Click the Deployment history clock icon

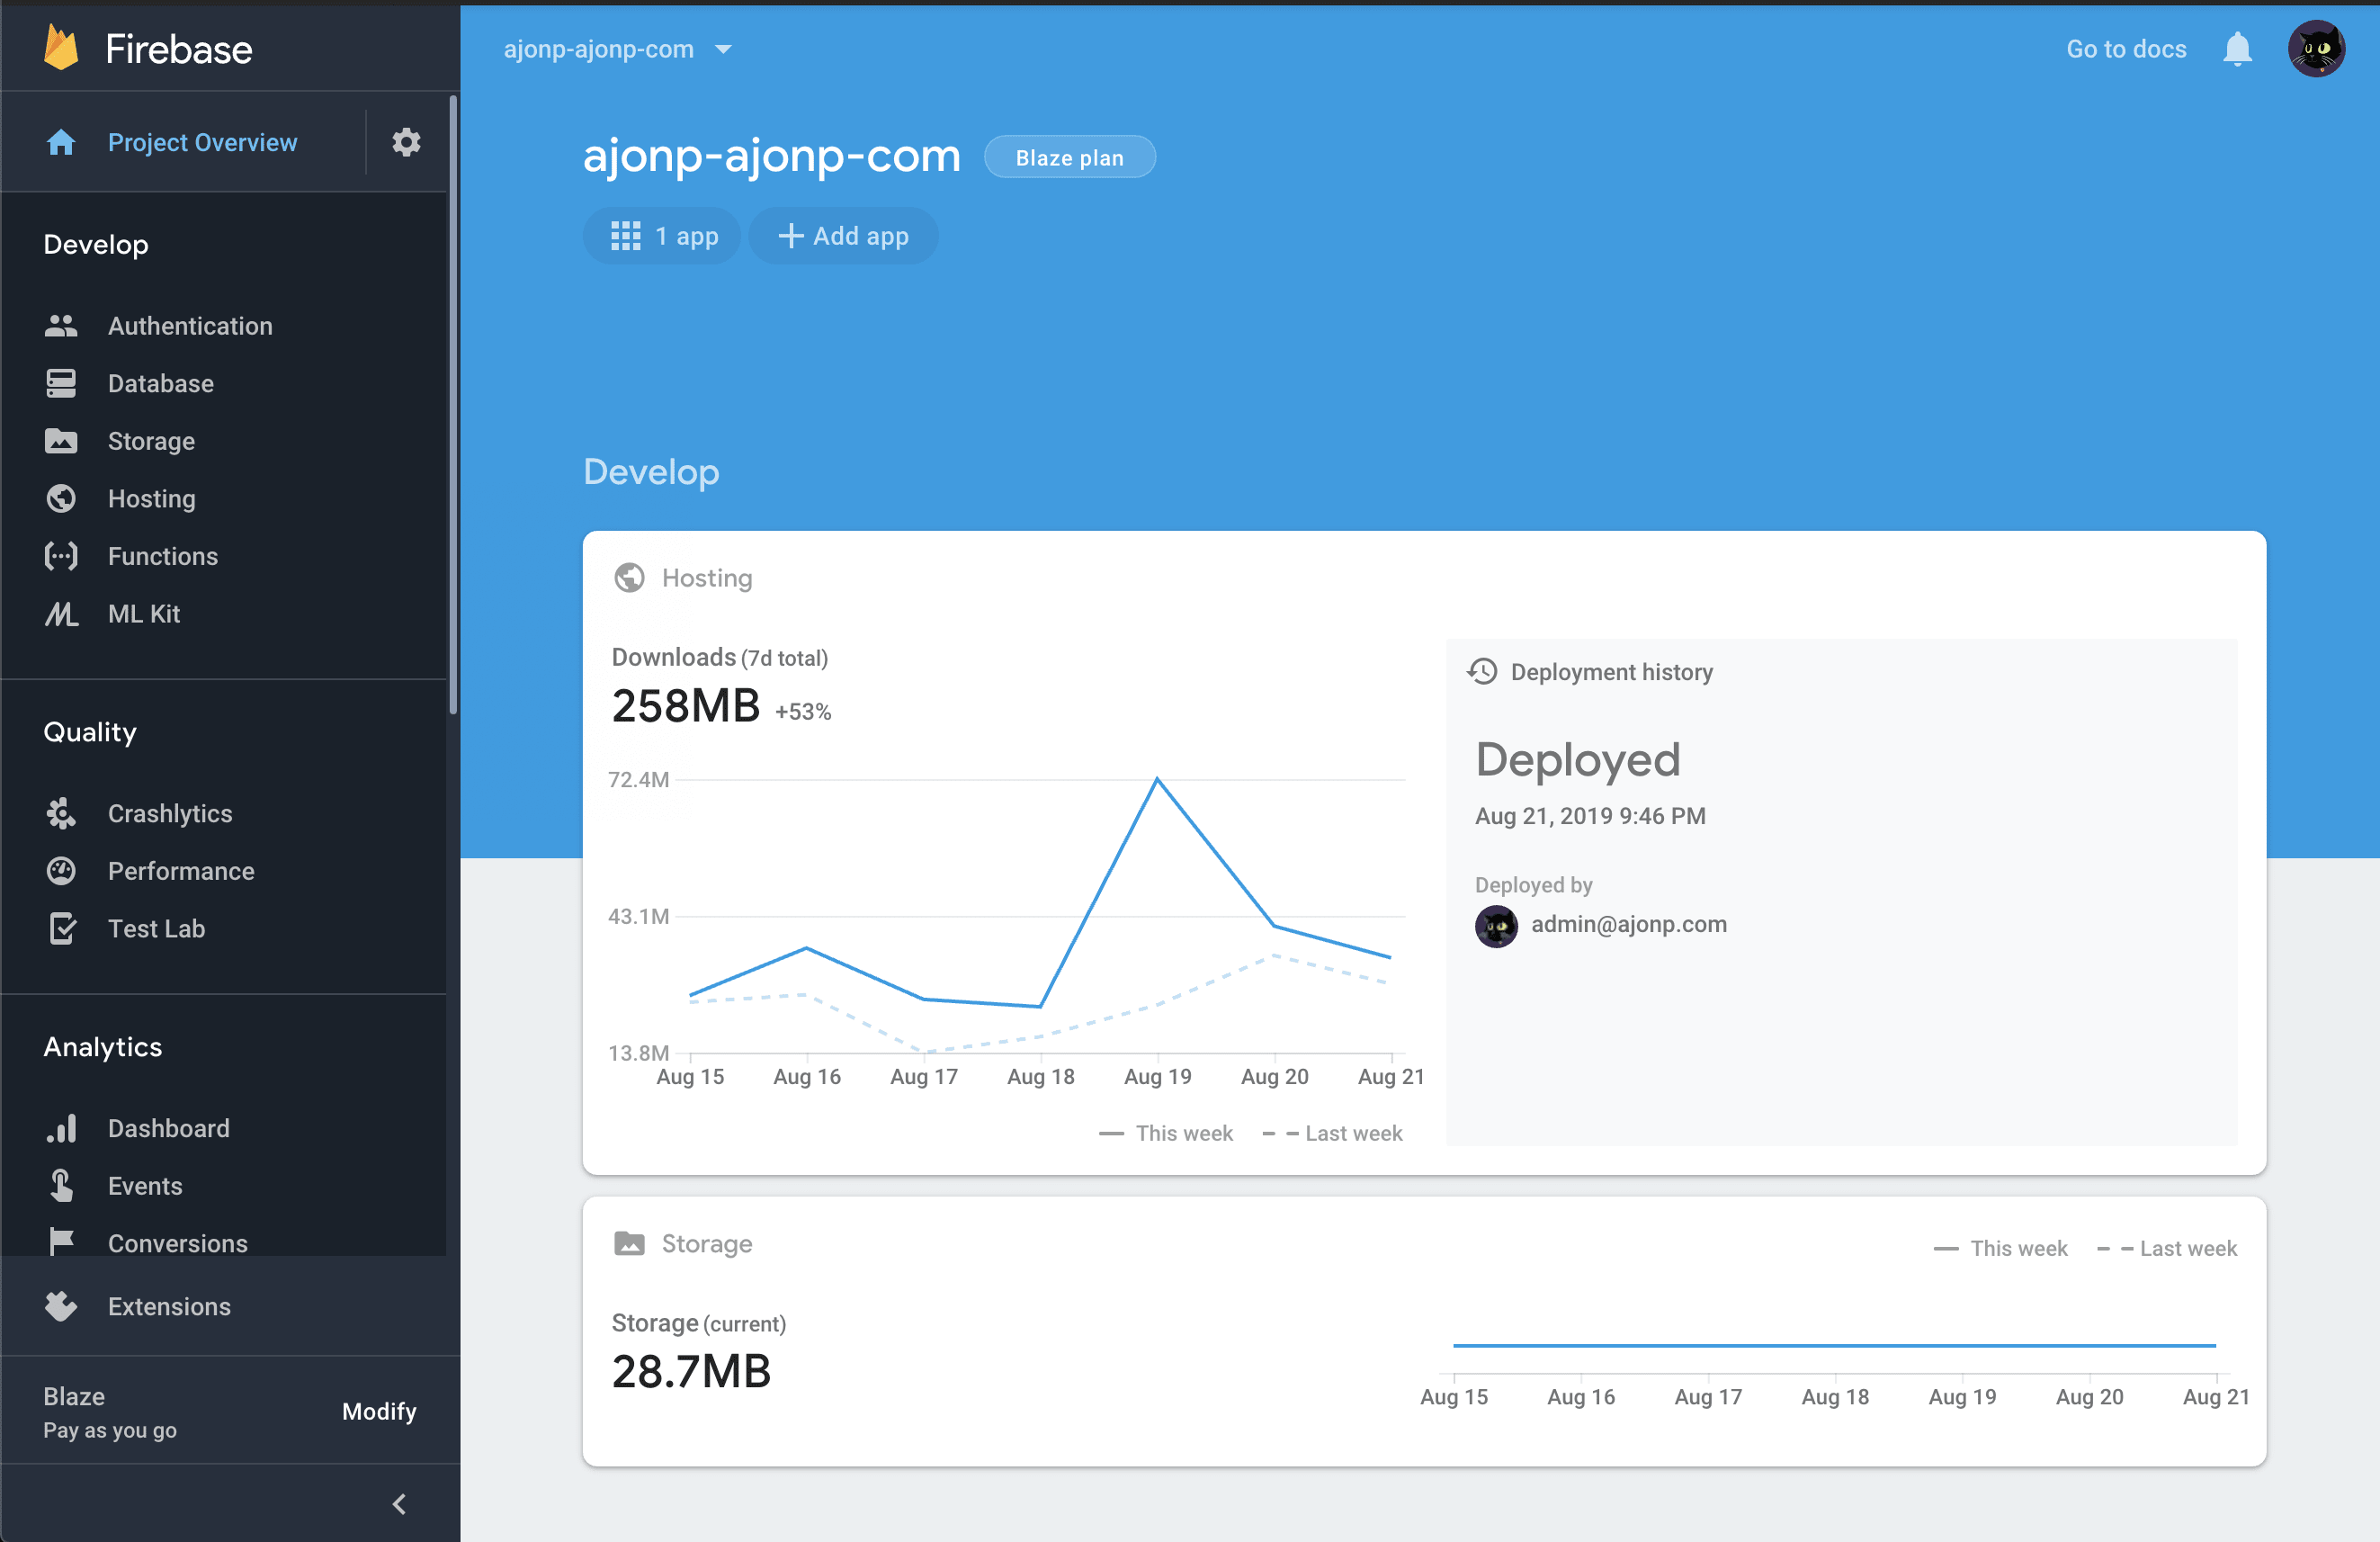1482,671
